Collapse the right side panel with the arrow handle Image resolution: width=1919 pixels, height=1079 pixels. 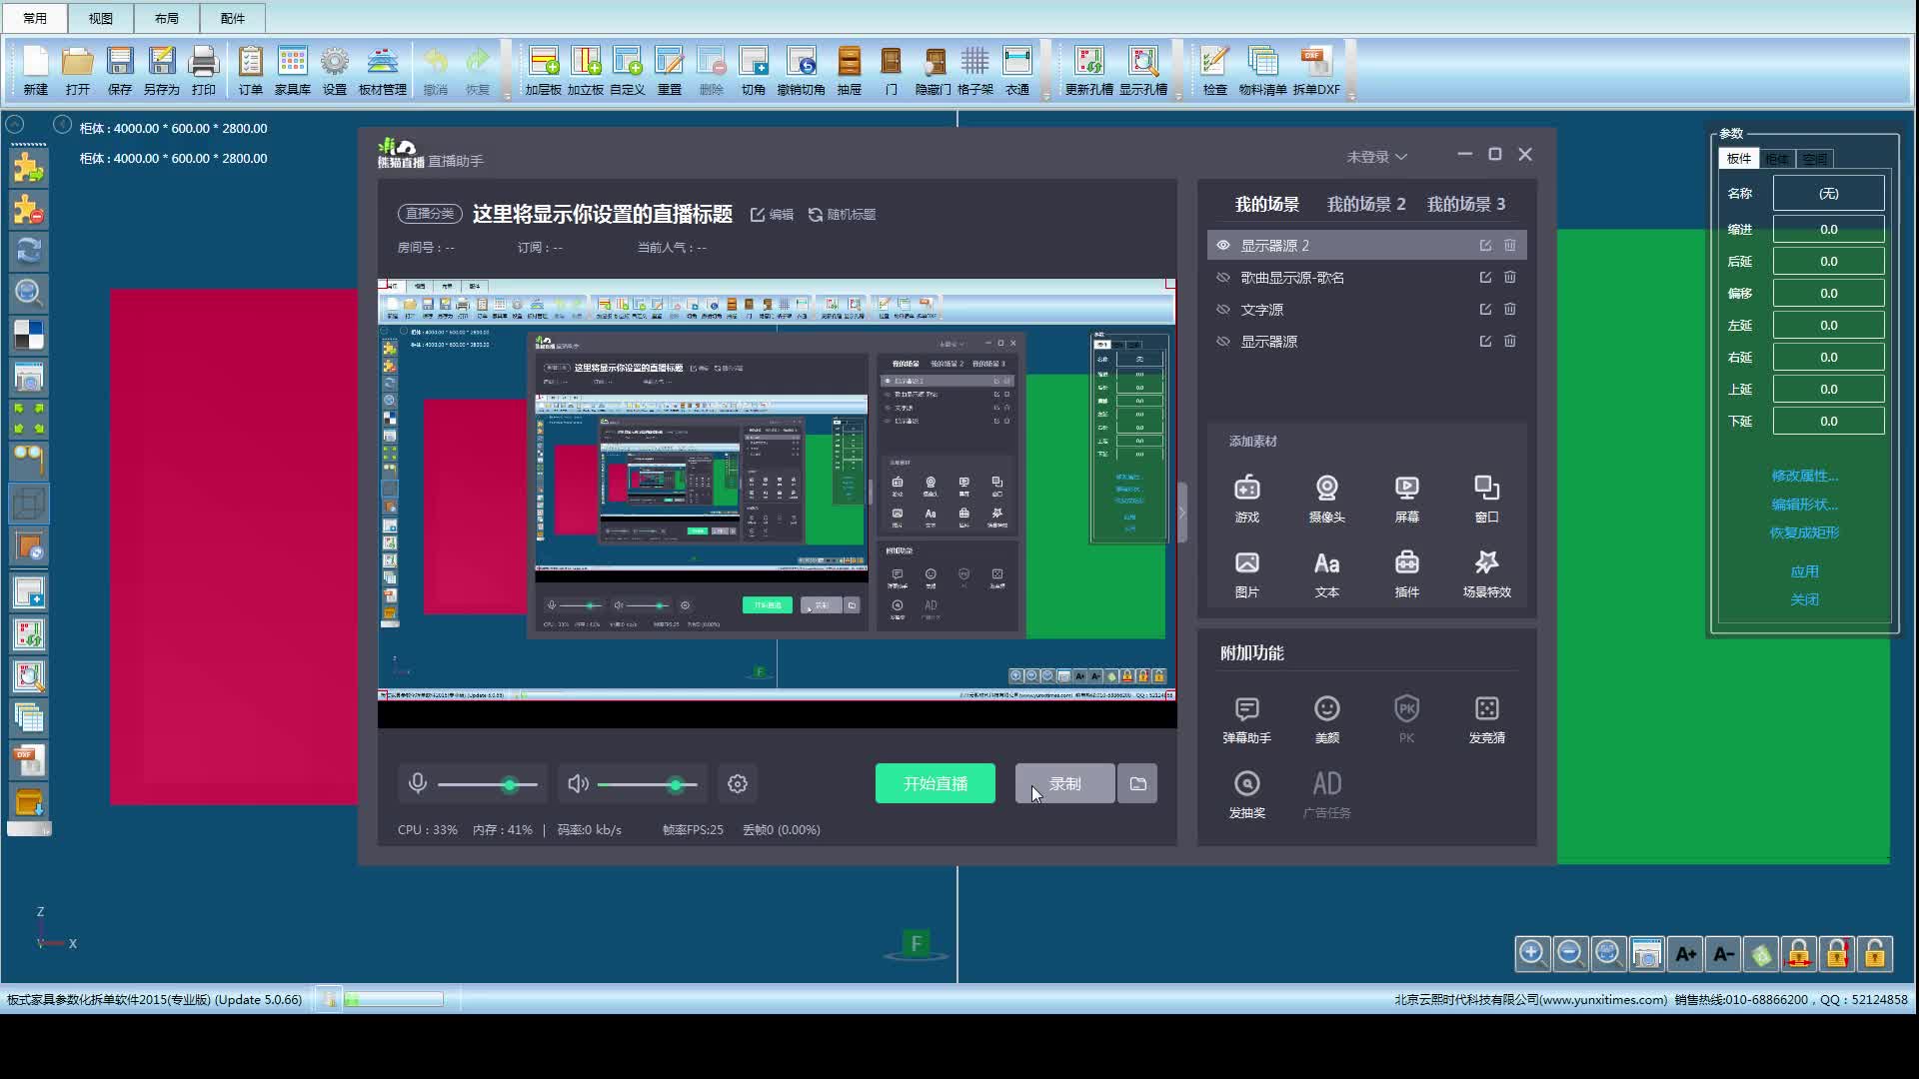1182,513
